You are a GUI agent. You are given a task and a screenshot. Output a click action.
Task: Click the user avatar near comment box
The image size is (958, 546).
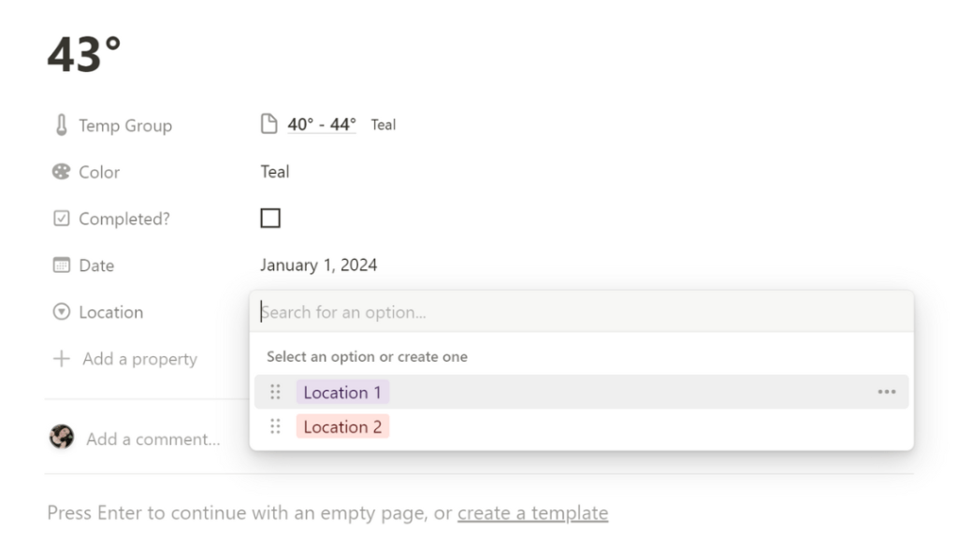(x=62, y=438)
